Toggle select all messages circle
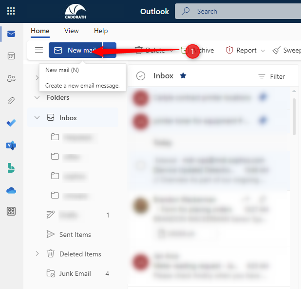The height and width of the screenshot is (289, 301). pyautogui.click(x=141, y=76)
